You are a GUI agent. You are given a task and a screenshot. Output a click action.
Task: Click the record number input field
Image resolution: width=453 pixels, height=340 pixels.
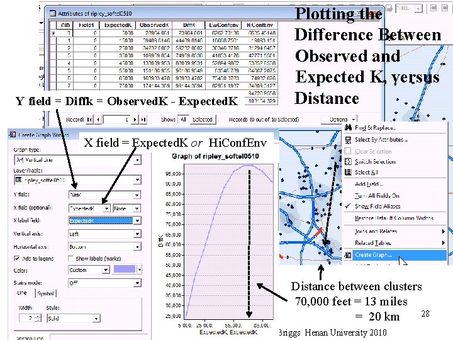[116, 120]
